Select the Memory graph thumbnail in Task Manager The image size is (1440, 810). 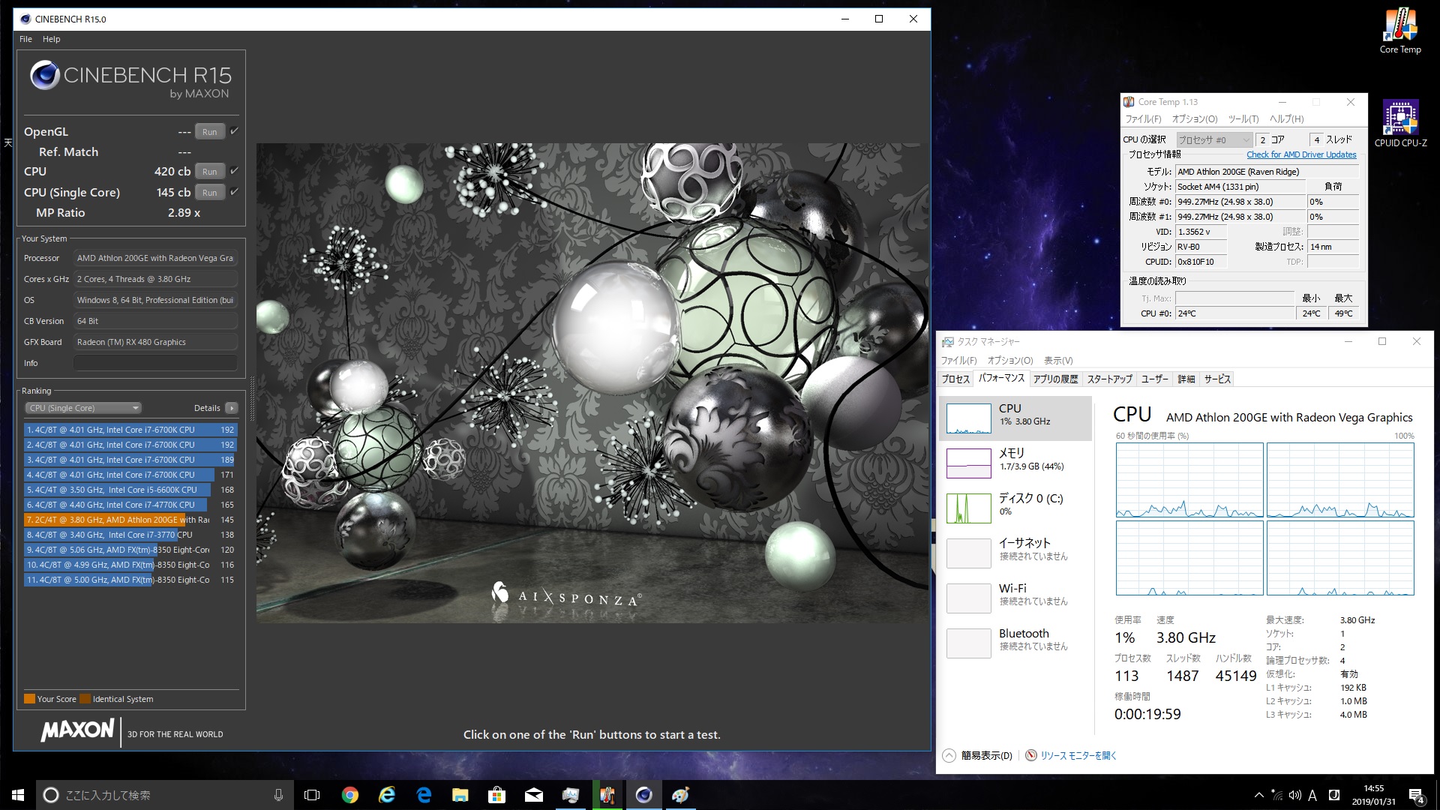click(968, 463)
